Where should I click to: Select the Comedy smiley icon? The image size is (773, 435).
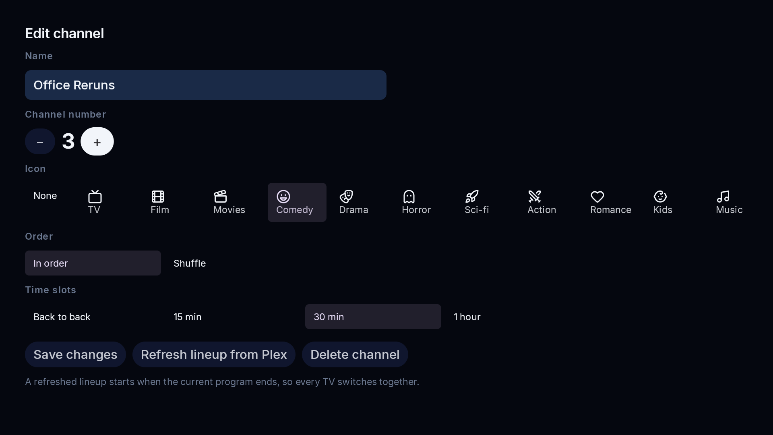coord(297,202)
